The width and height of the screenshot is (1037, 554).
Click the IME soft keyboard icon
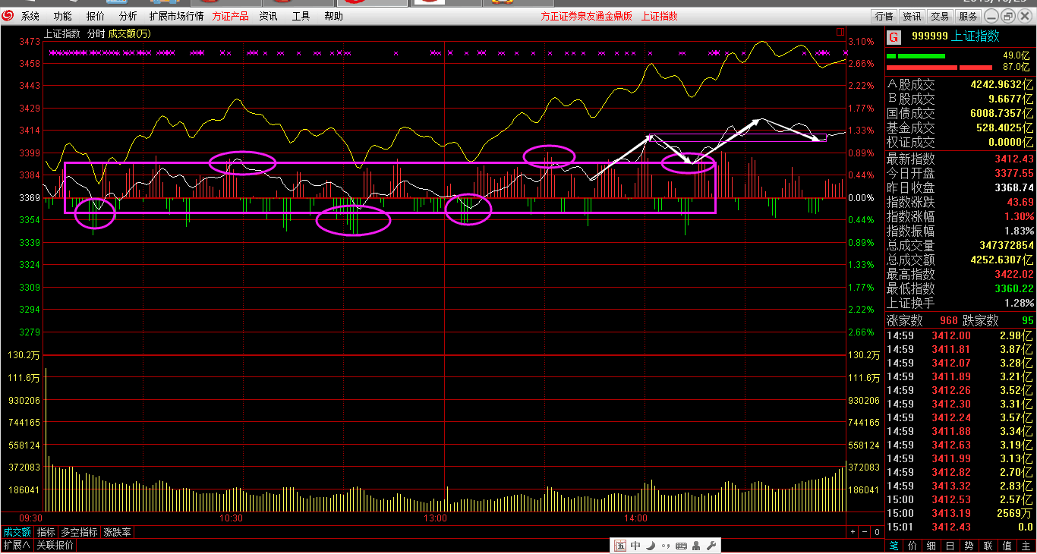click(x=681, y=546)
